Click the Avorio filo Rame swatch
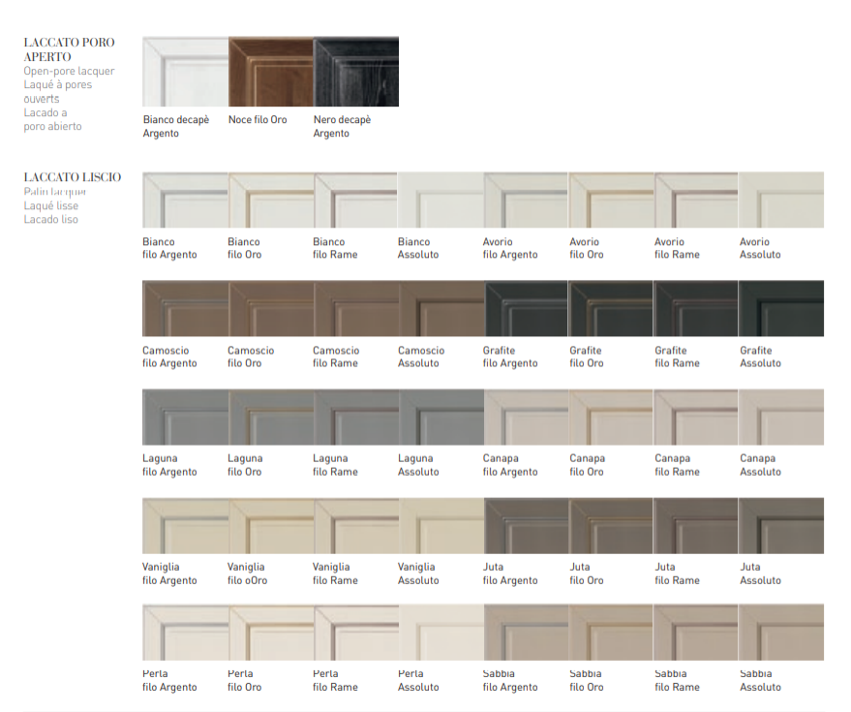 [696, 201]
